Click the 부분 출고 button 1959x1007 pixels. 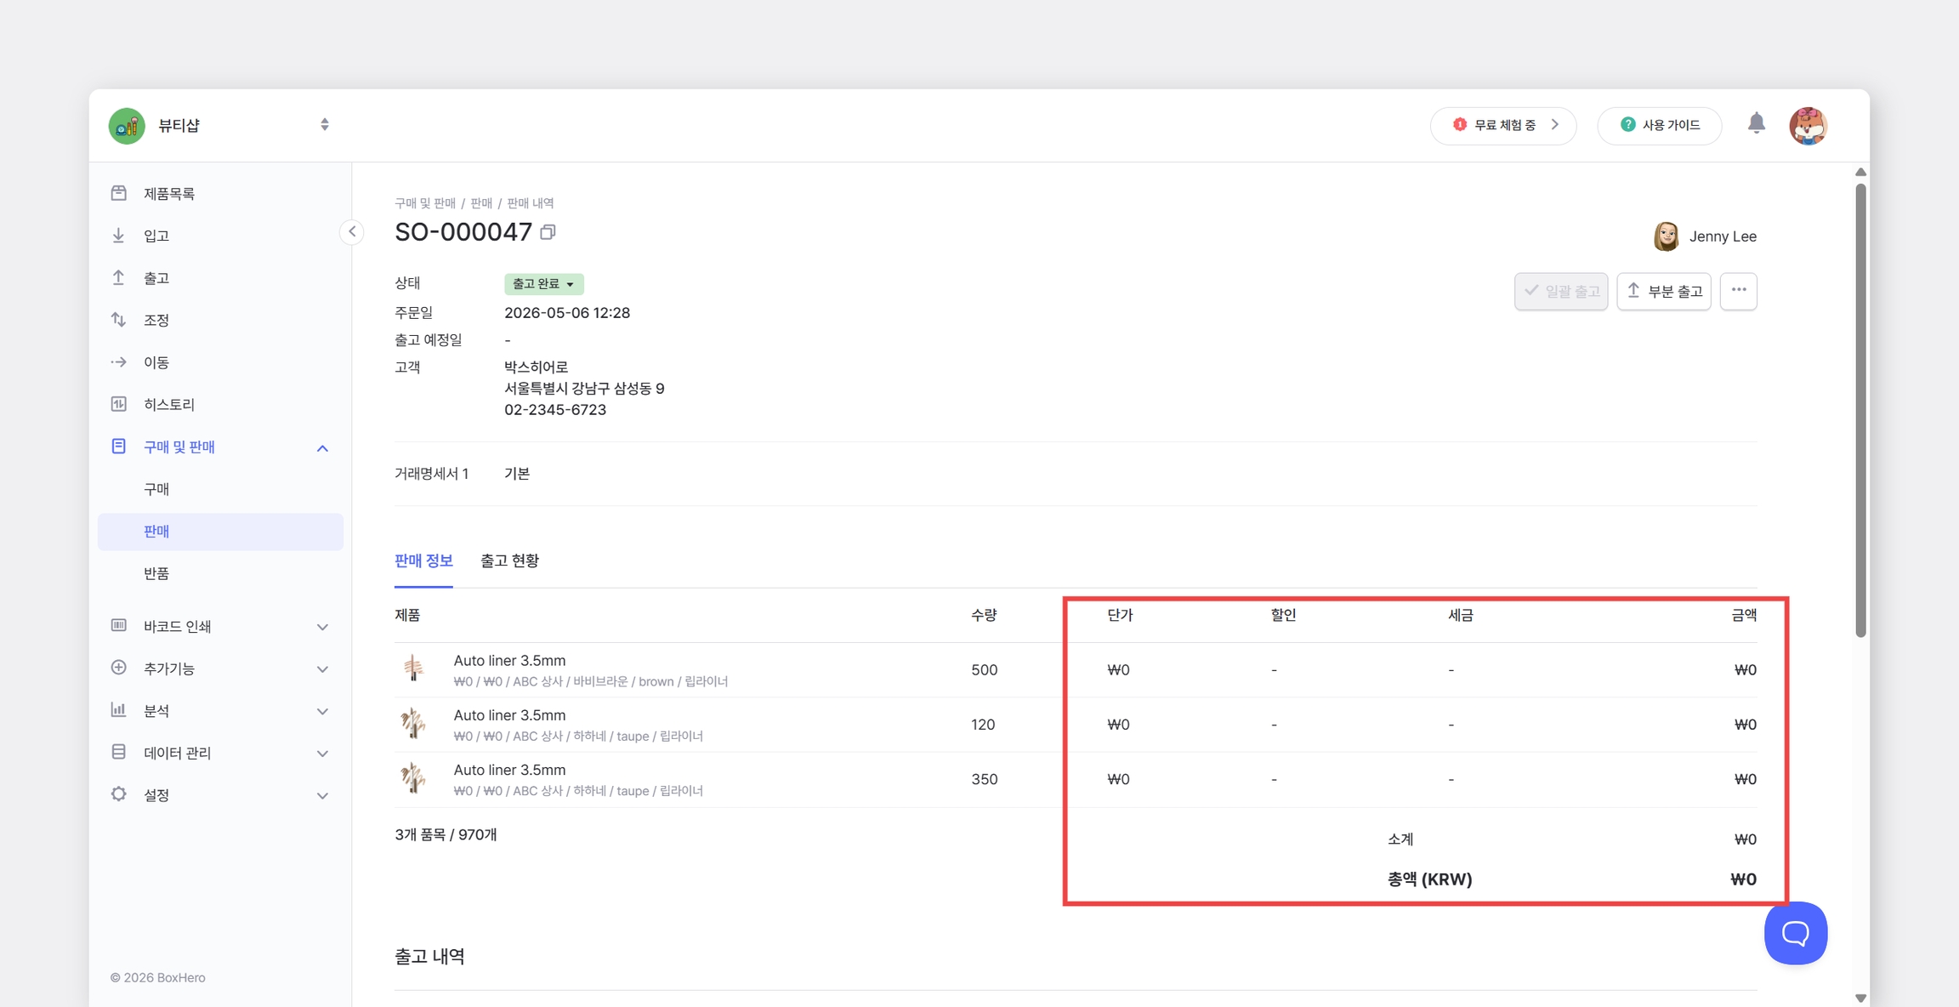click(1664, 291)
